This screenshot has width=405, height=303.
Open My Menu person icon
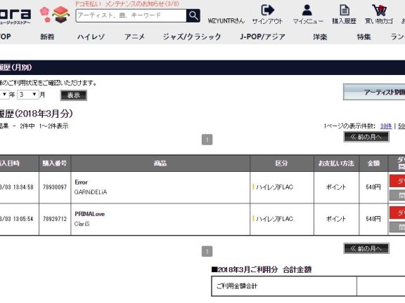click(307, 11)
